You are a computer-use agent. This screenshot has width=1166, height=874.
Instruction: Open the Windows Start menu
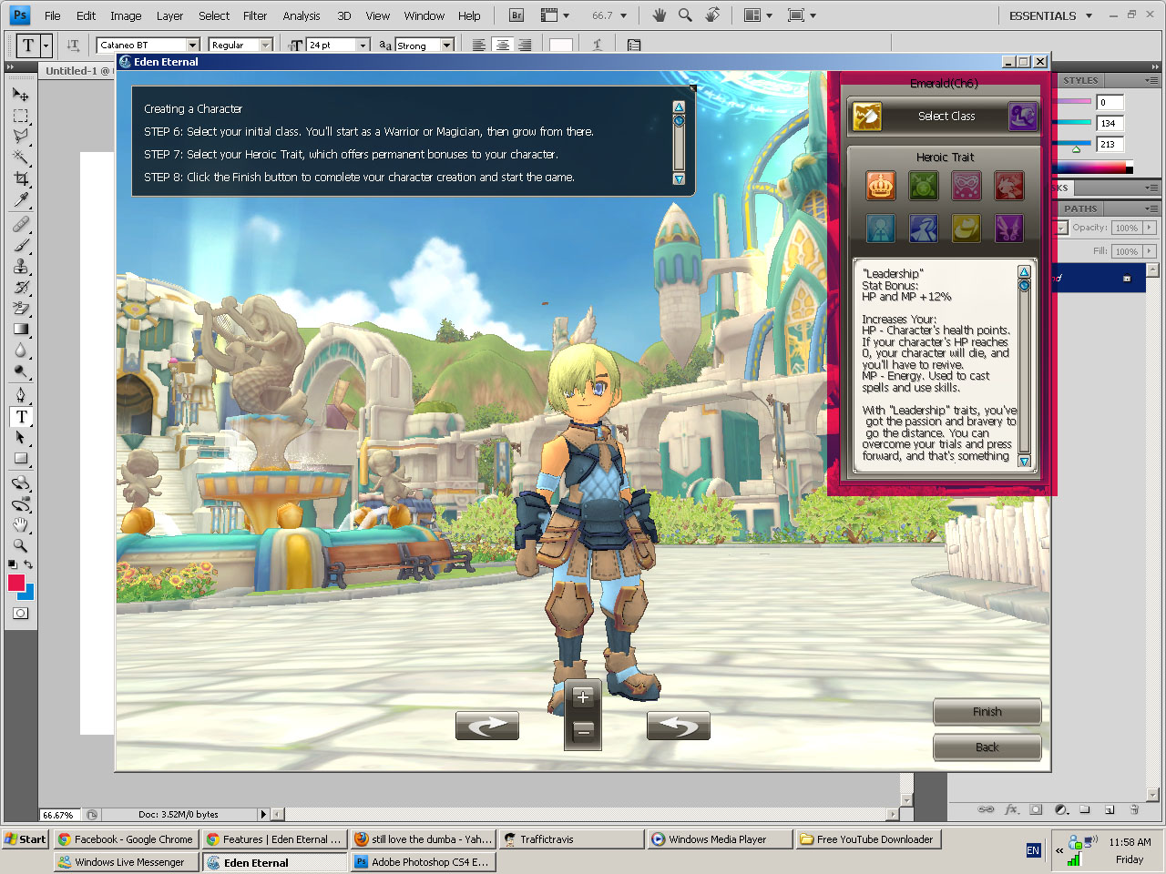25,839
